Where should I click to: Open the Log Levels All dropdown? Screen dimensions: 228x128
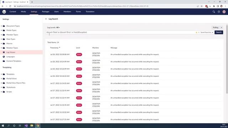[x=58, y=27]
